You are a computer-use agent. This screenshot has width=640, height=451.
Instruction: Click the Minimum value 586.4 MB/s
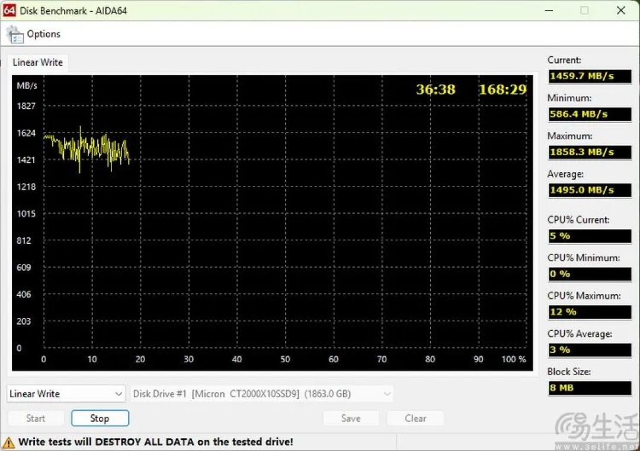[589, 114]
